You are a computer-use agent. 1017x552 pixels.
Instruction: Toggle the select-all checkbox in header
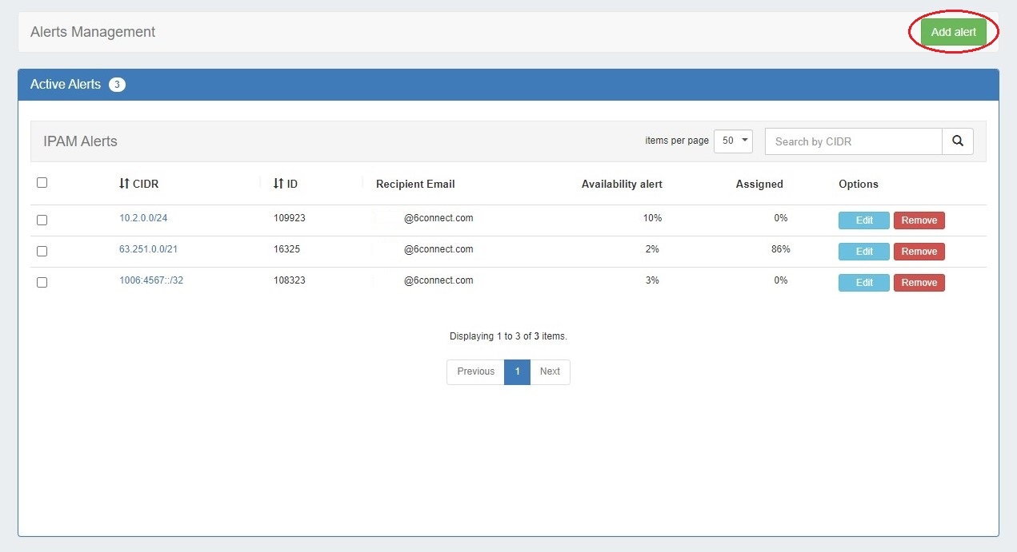point(42,183)
